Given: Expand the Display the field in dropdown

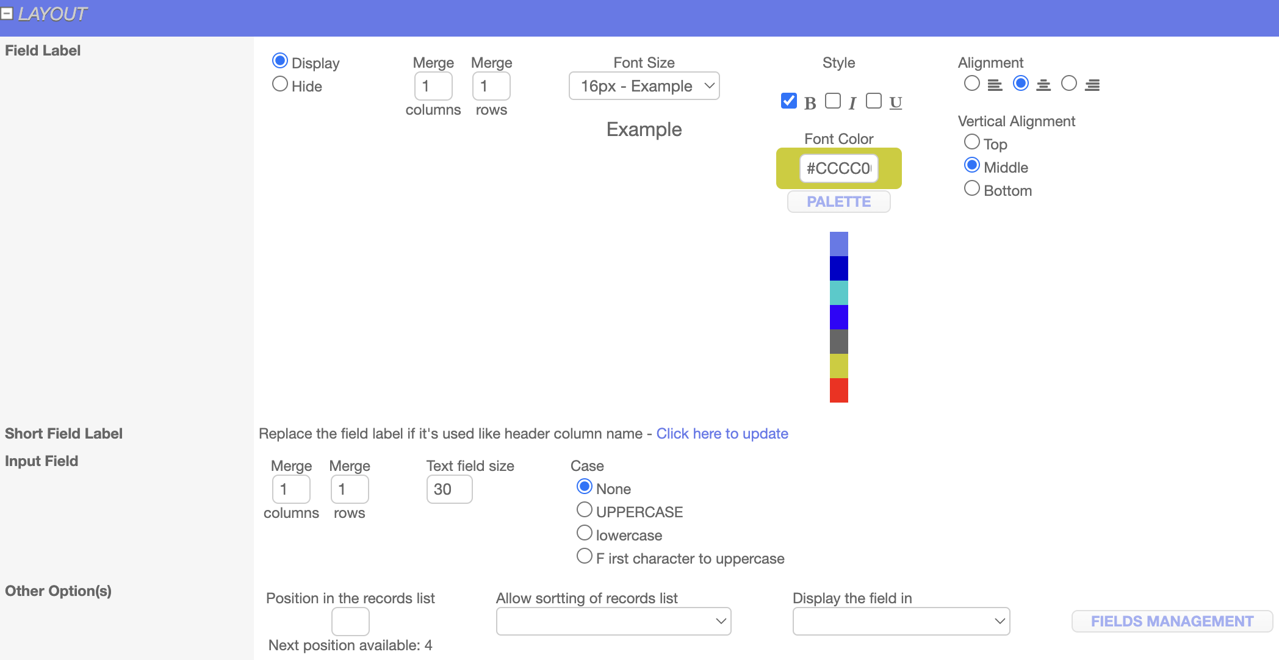Looking at the screenshot, I should (901, 621).
